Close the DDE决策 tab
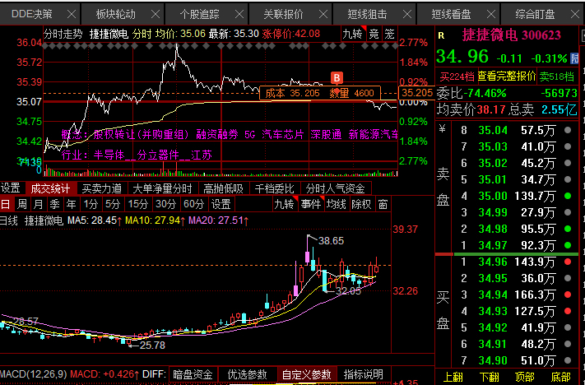 coord(72,15)
